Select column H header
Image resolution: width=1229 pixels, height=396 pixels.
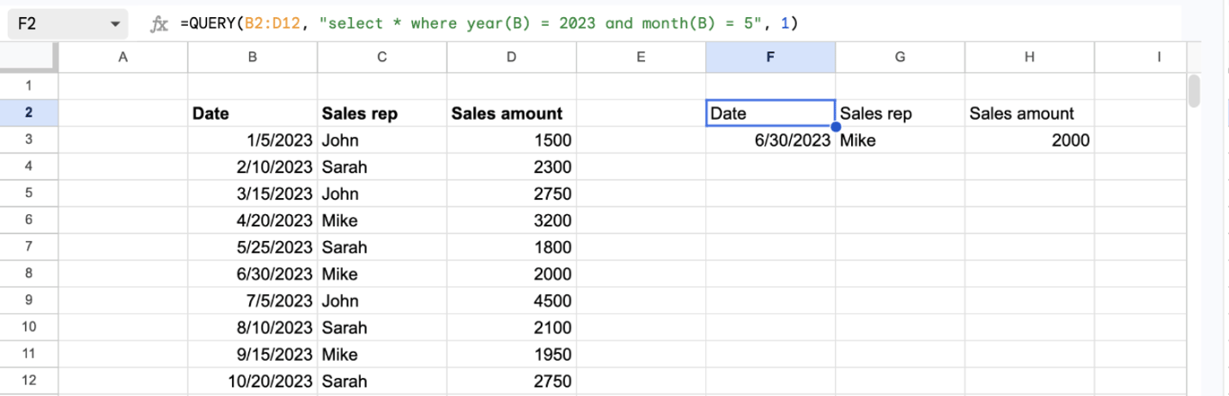click(1030, 57)
